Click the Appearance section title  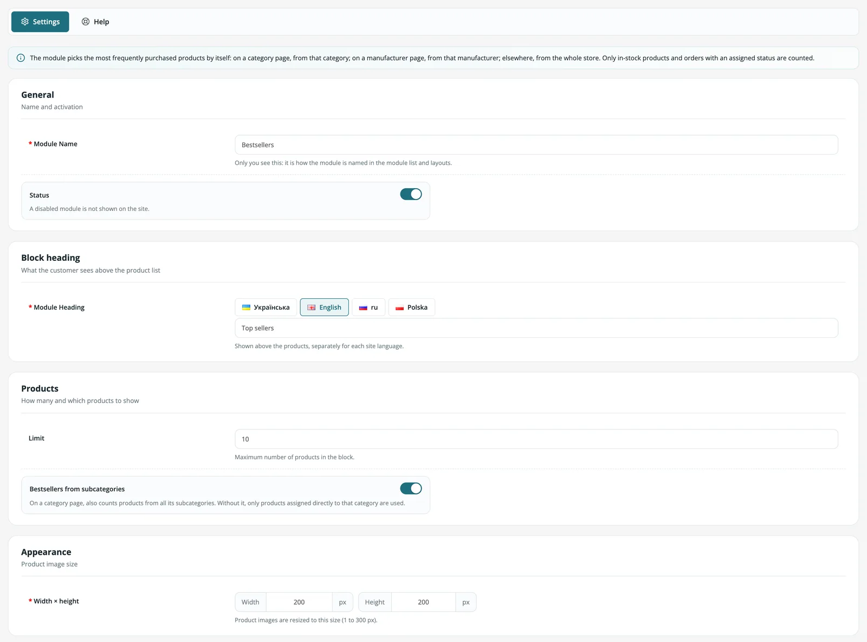(46, 552)
